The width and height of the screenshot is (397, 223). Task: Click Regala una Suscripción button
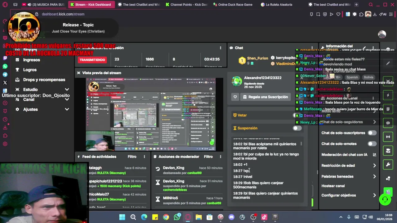(265, 97)
